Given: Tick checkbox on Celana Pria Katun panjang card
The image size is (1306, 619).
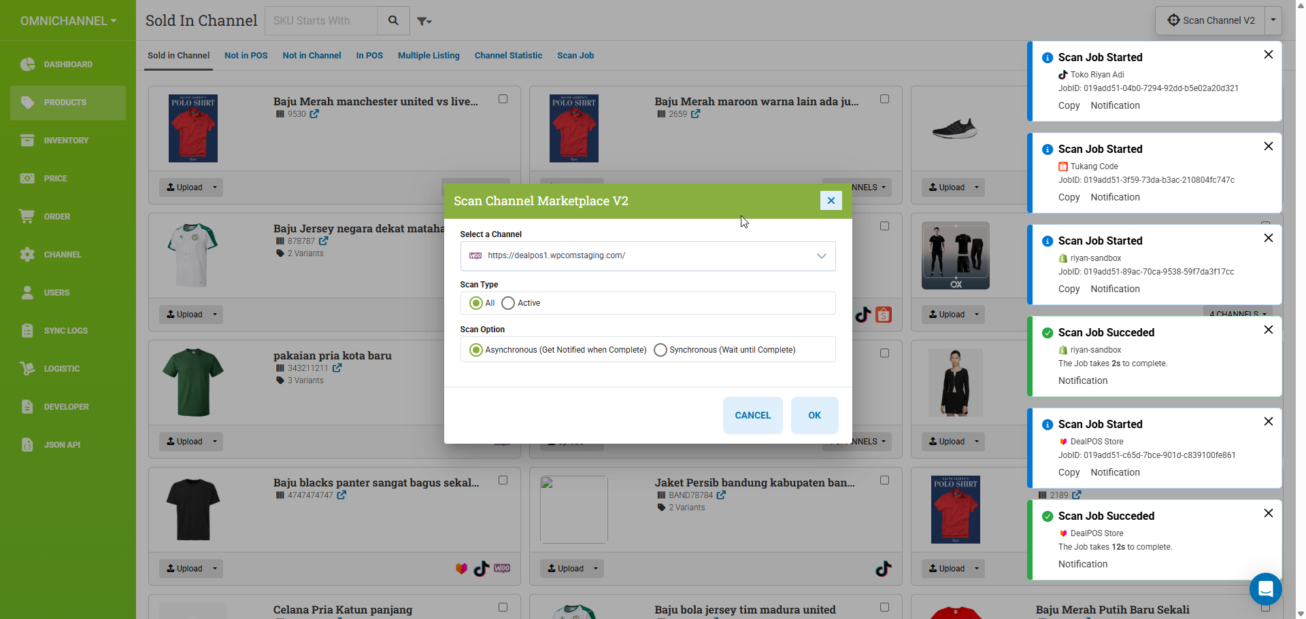Looking at the screenshot, I should pos(503,607).
